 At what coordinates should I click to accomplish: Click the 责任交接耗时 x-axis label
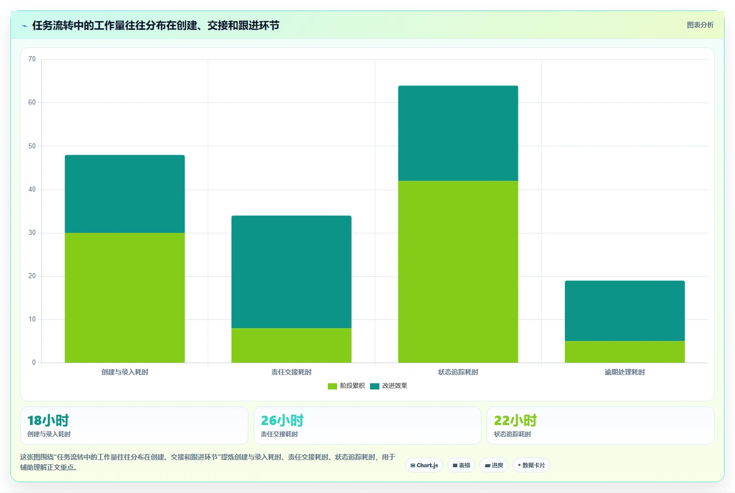(291, 372)
